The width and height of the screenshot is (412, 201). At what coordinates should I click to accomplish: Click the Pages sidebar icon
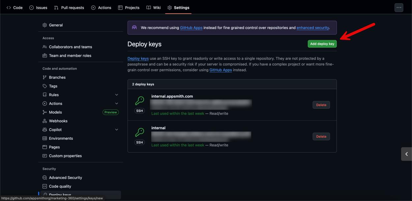45,147
